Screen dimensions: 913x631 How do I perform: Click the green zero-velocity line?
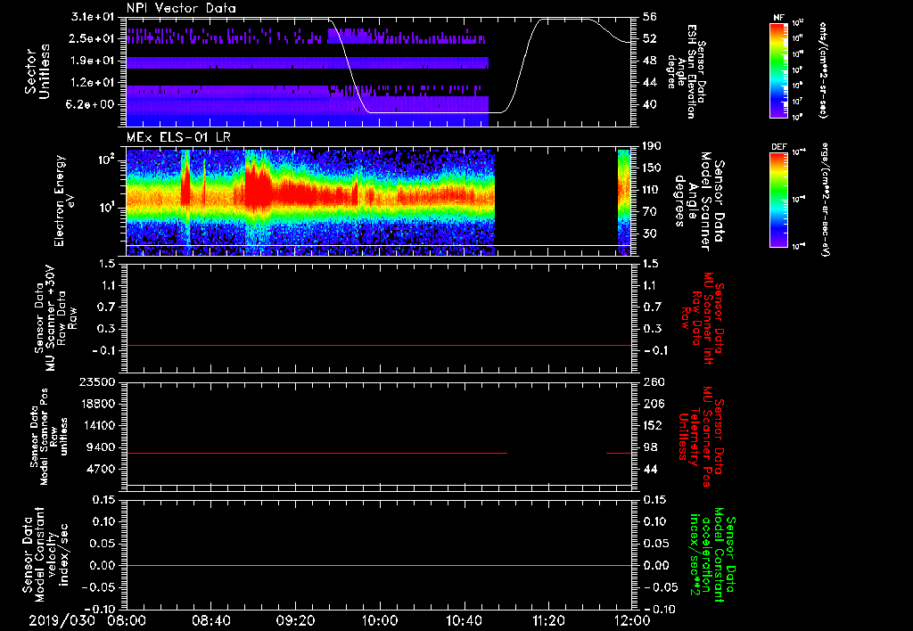click(379, 565)
